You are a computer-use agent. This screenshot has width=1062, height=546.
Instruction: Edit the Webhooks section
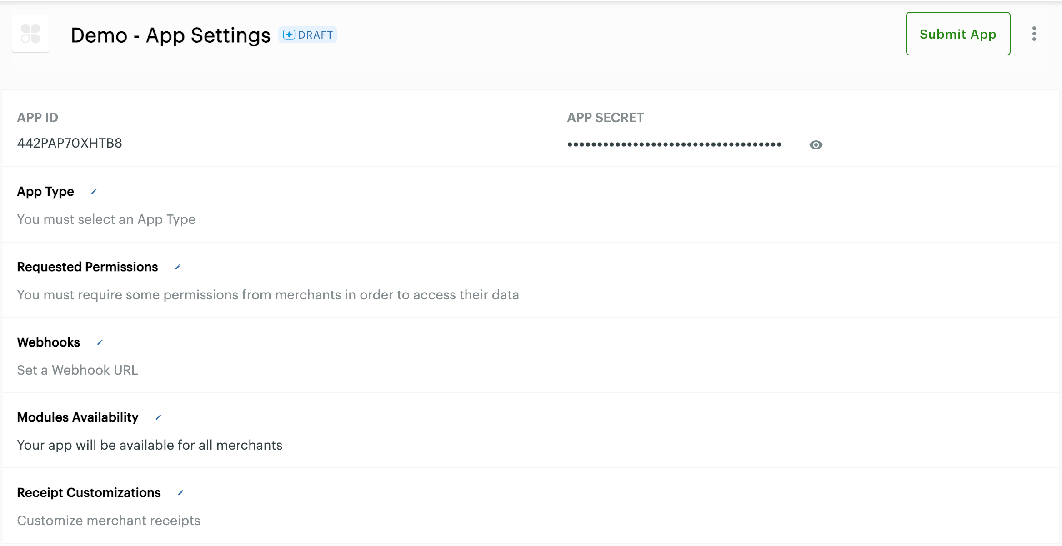pos(99,342)
